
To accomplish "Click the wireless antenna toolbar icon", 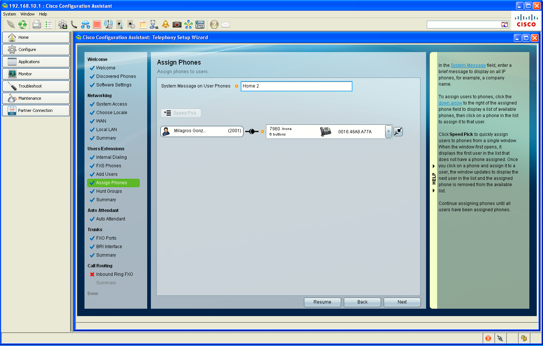I will tap(108, 24).
